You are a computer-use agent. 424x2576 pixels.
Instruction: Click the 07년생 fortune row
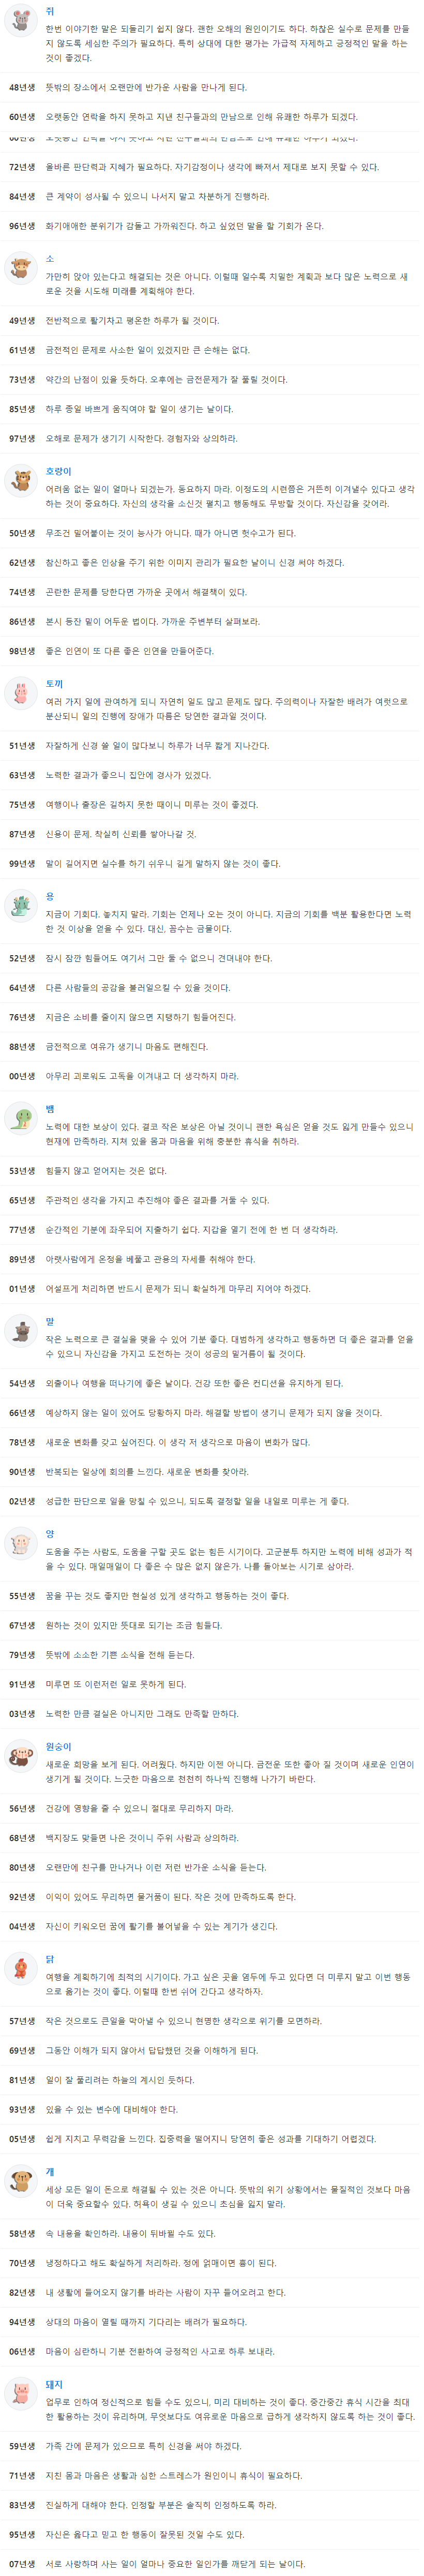[212, 2563]
